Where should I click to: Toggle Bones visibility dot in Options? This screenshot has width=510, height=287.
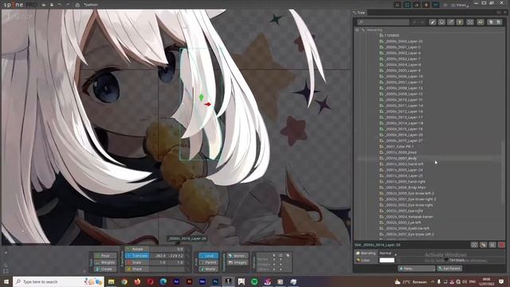280,260
